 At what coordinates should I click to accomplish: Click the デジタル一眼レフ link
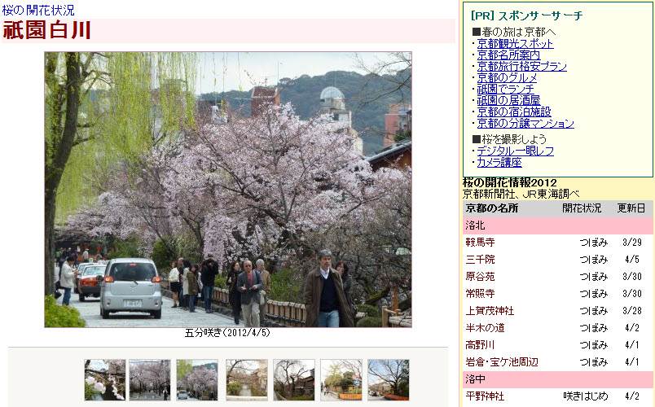[516, 151]
